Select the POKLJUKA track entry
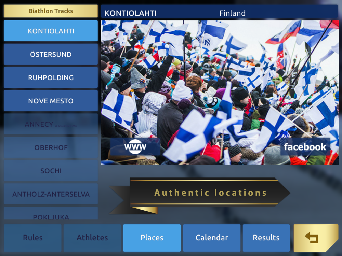 [x=51, y=213]
